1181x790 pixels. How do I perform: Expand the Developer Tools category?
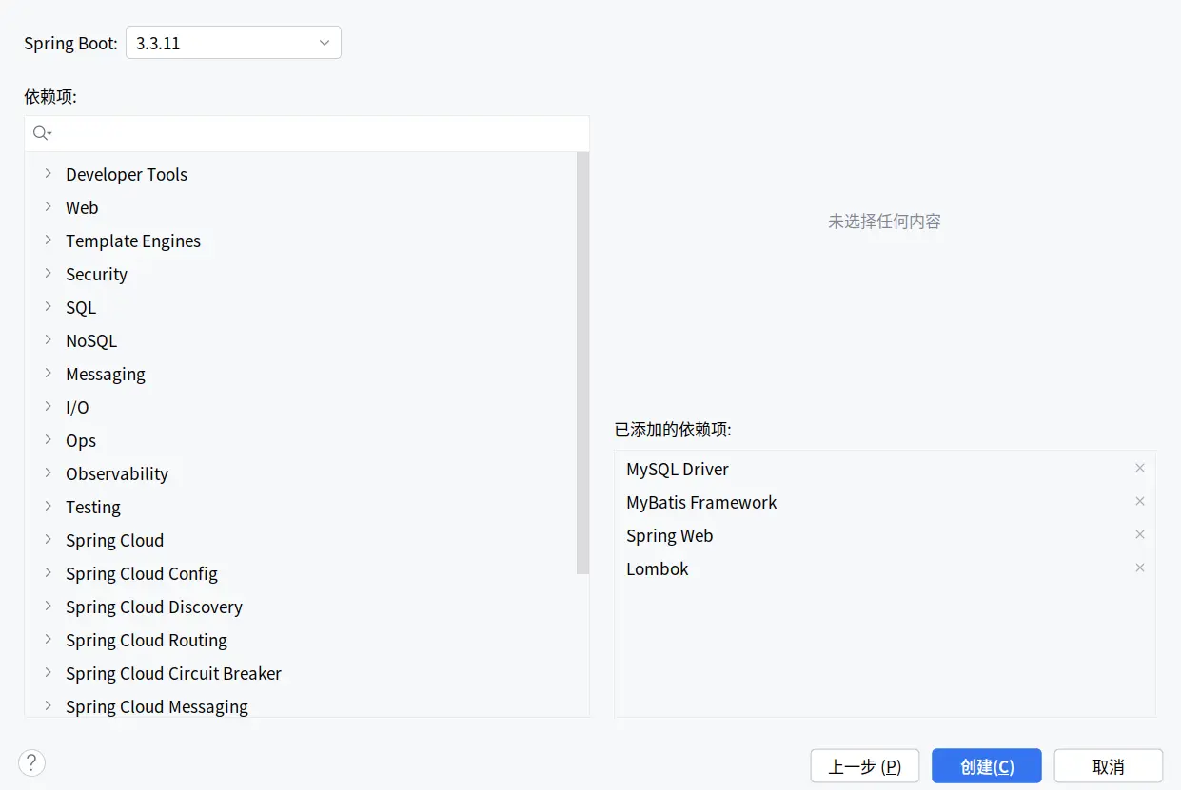click(48, 174)
